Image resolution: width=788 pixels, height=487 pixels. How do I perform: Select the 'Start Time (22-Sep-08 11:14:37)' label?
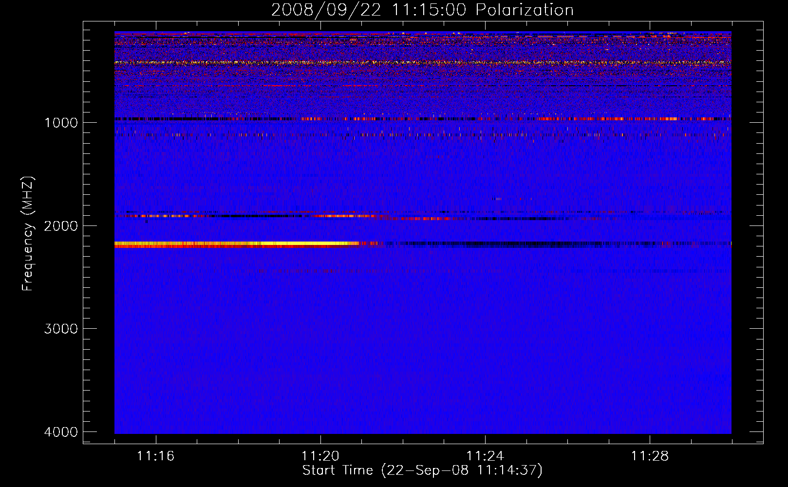422,470
